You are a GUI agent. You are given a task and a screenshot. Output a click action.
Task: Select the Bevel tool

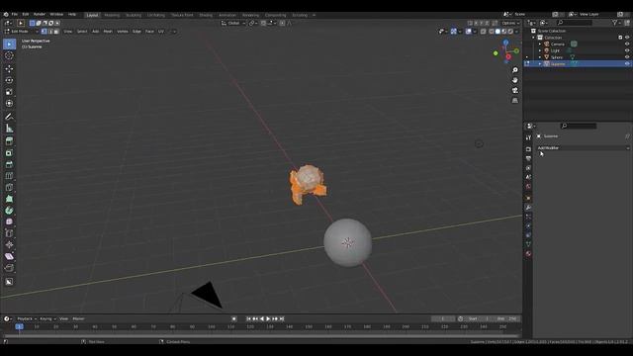click(x=9, y=164)
